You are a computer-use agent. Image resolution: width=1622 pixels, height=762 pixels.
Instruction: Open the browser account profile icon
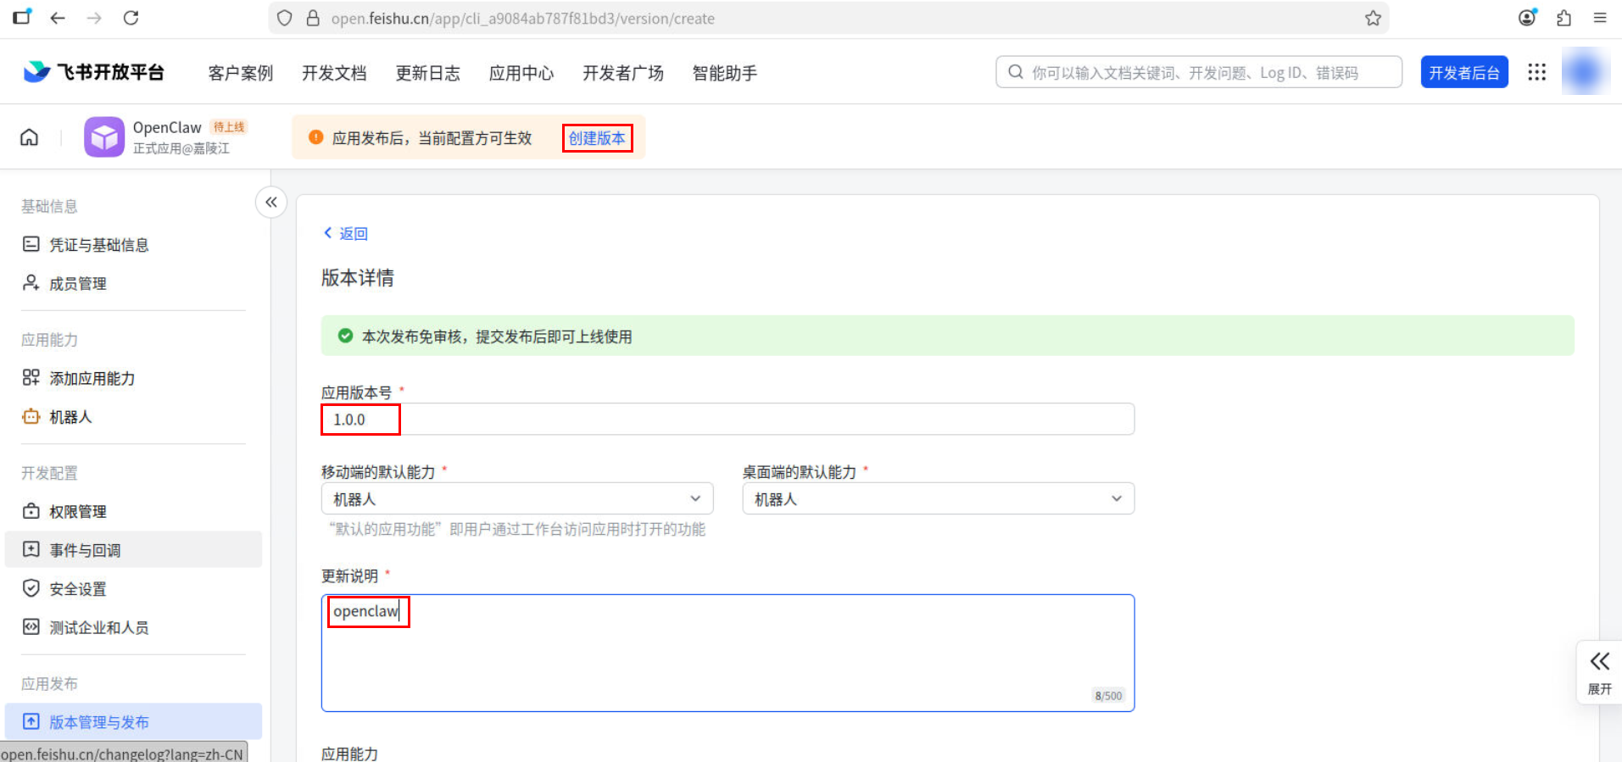[x=1527, y=18]
